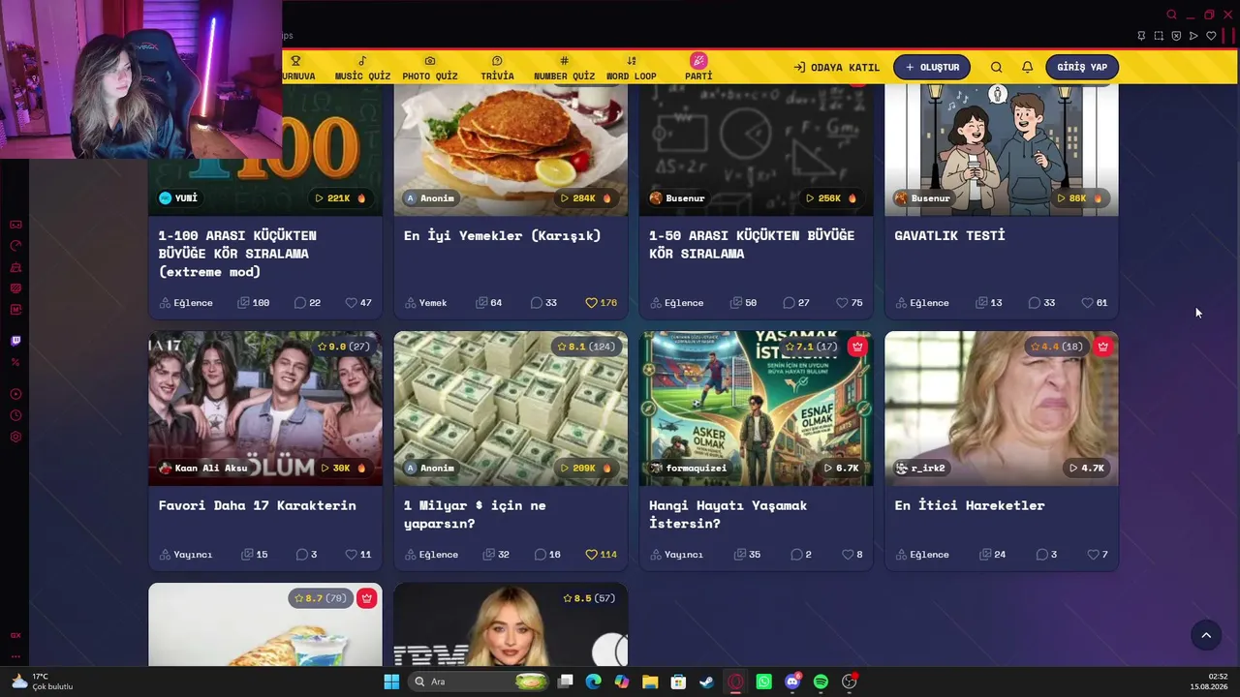Viewport: 1240px width, 697px height.
Task: Go to the Trivia section
Action: pyautogui.click(x=497, y=68)
